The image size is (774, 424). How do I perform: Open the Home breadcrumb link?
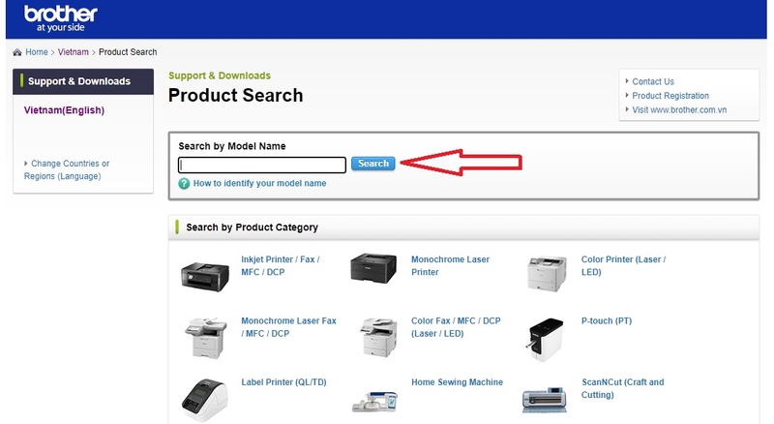(x=37, y=52)
